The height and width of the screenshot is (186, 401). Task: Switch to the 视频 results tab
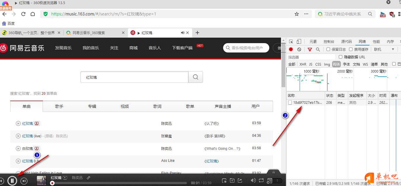coord(125,106)
